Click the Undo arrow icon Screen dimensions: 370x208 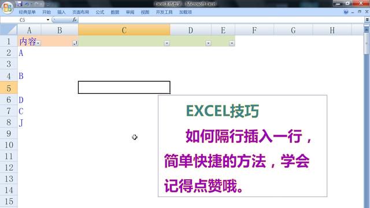pos(27,4)
